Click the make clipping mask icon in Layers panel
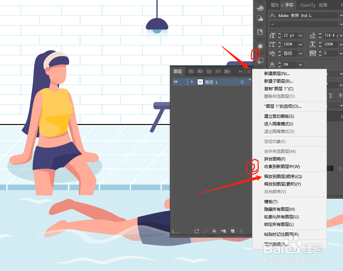 click(x=215, y=231)
